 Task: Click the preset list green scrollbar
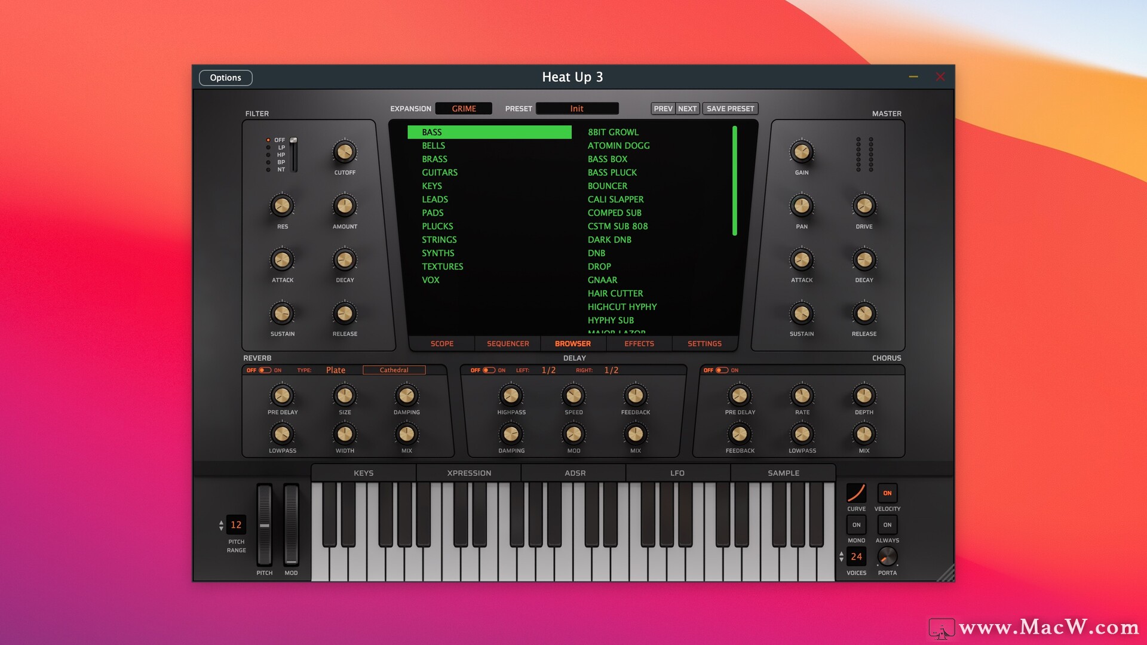coord(734,181)
